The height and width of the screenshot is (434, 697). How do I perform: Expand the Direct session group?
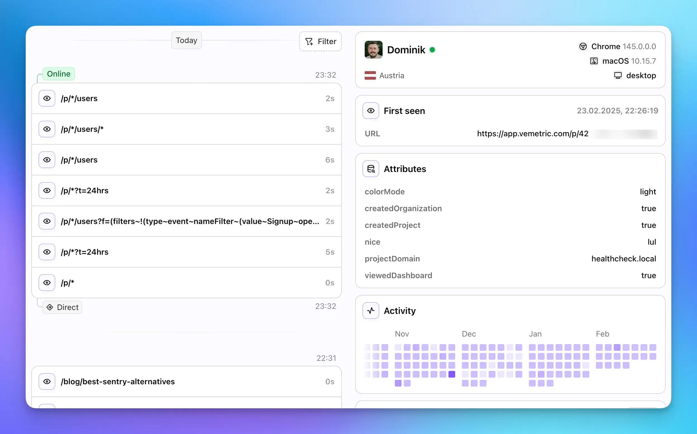[62, 307]
